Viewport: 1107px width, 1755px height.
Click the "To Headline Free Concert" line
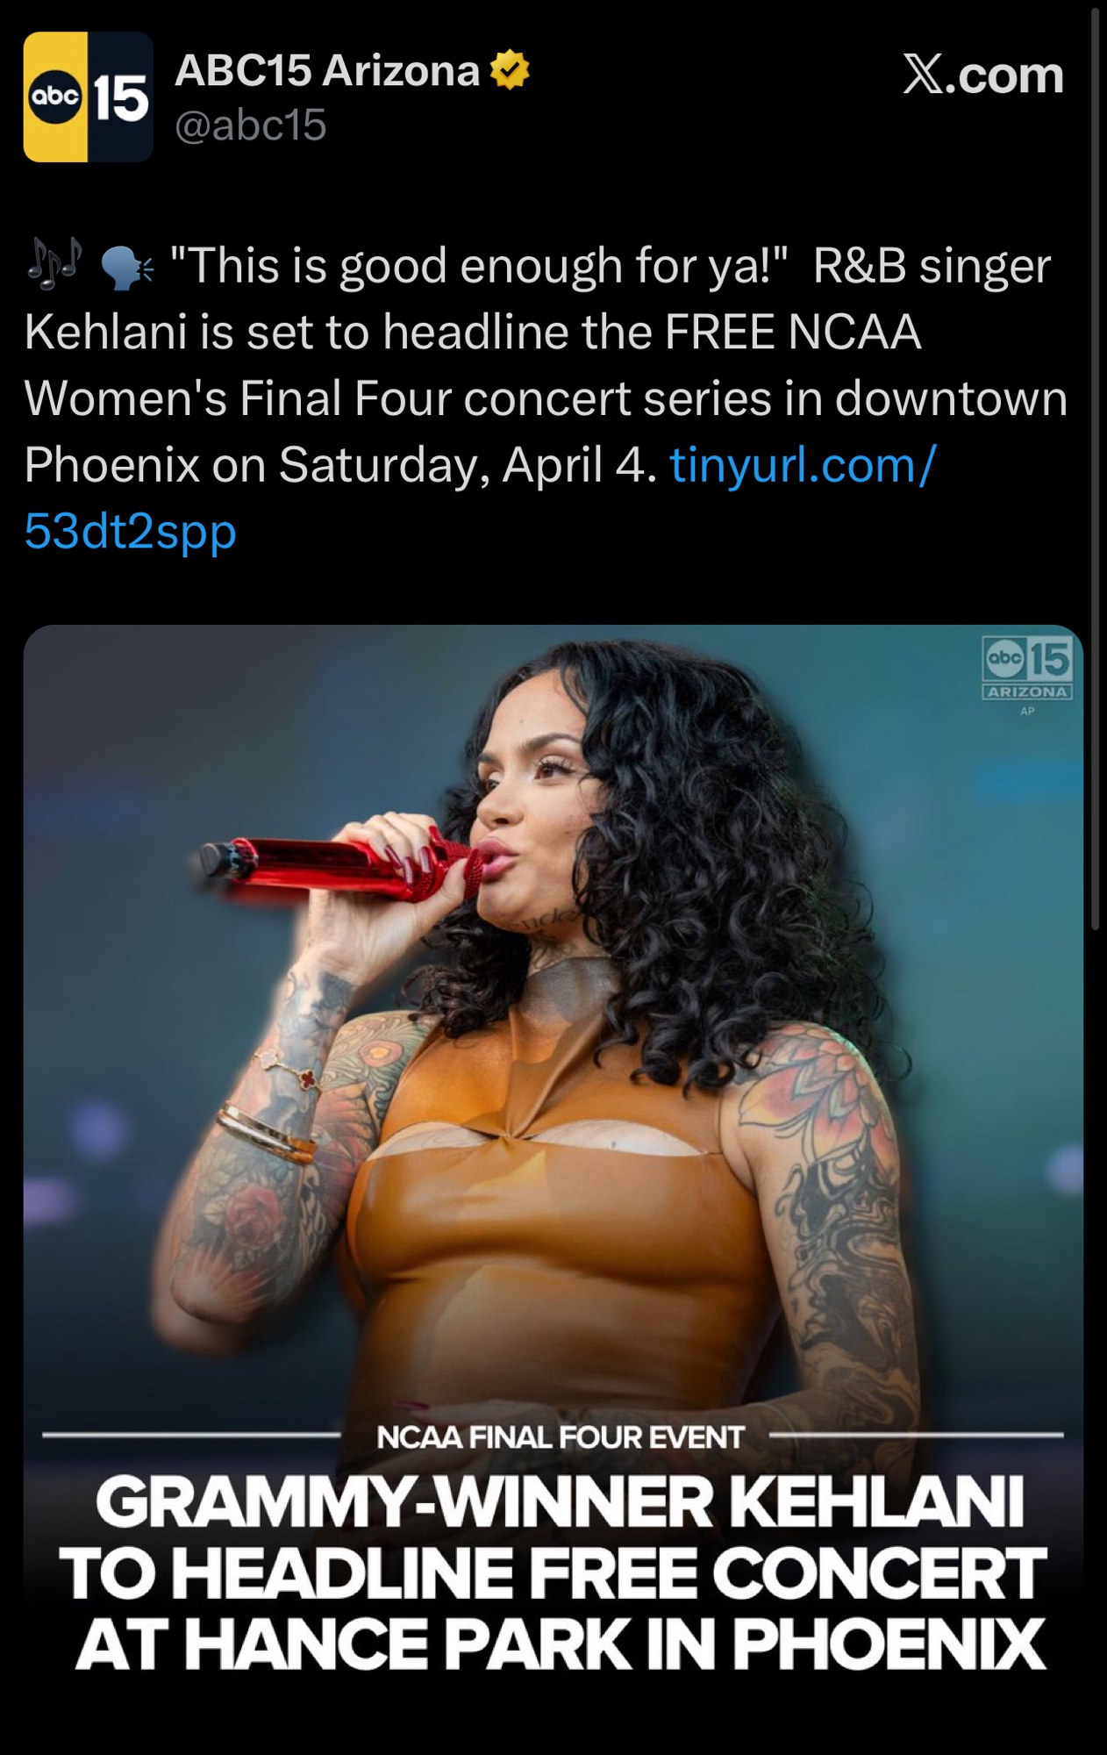coord(553,1572)
